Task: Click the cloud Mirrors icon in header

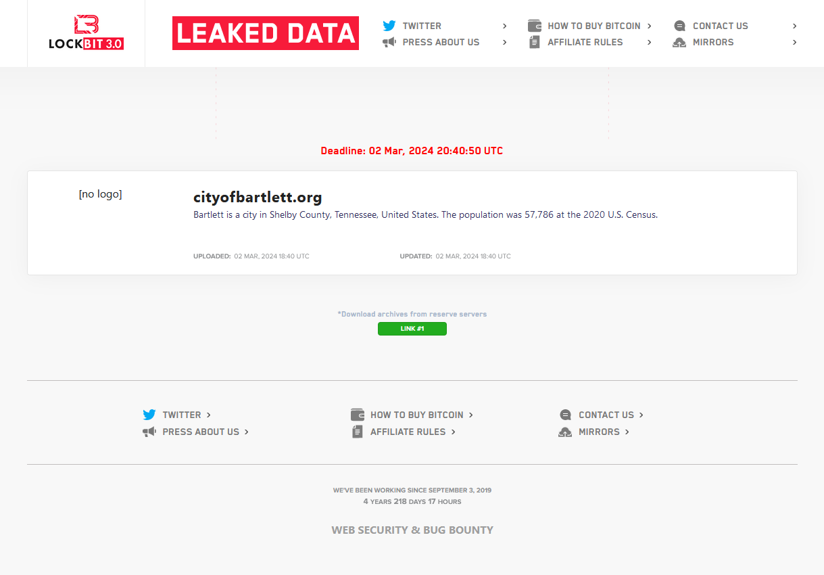Action: pyautogui.click(x=680, y=42)
